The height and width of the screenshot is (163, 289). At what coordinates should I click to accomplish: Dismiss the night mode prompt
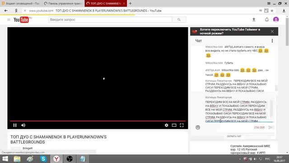[x=272, y=31]
